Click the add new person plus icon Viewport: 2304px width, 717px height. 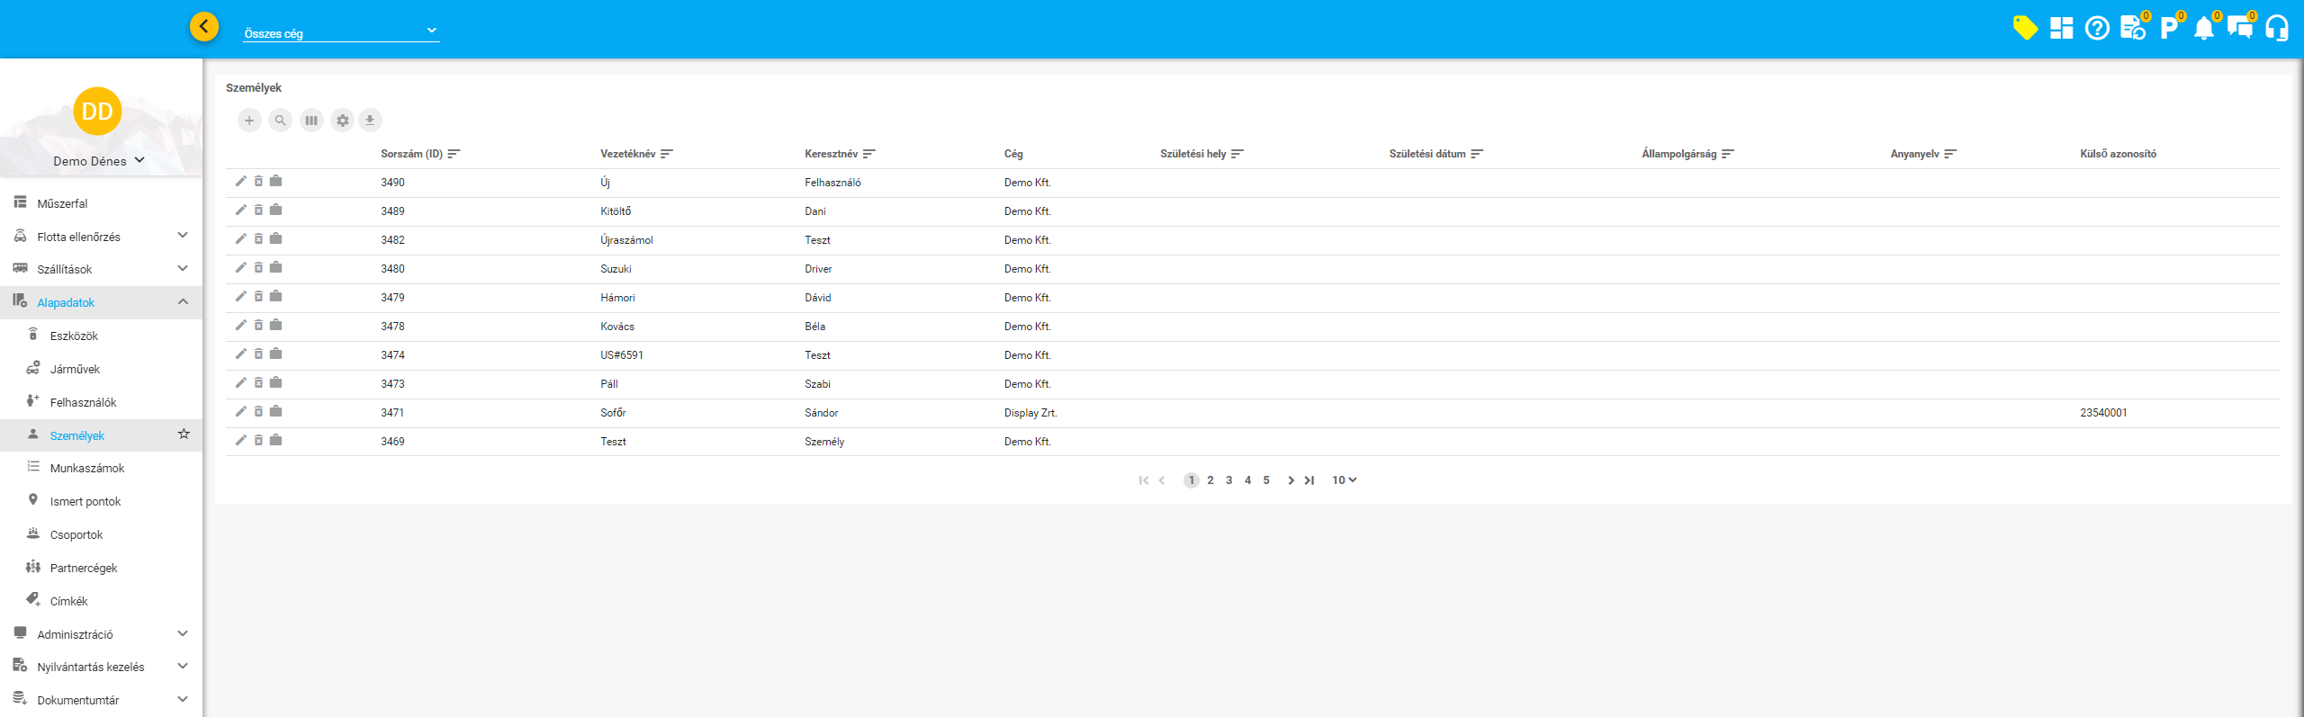[249, 121]
